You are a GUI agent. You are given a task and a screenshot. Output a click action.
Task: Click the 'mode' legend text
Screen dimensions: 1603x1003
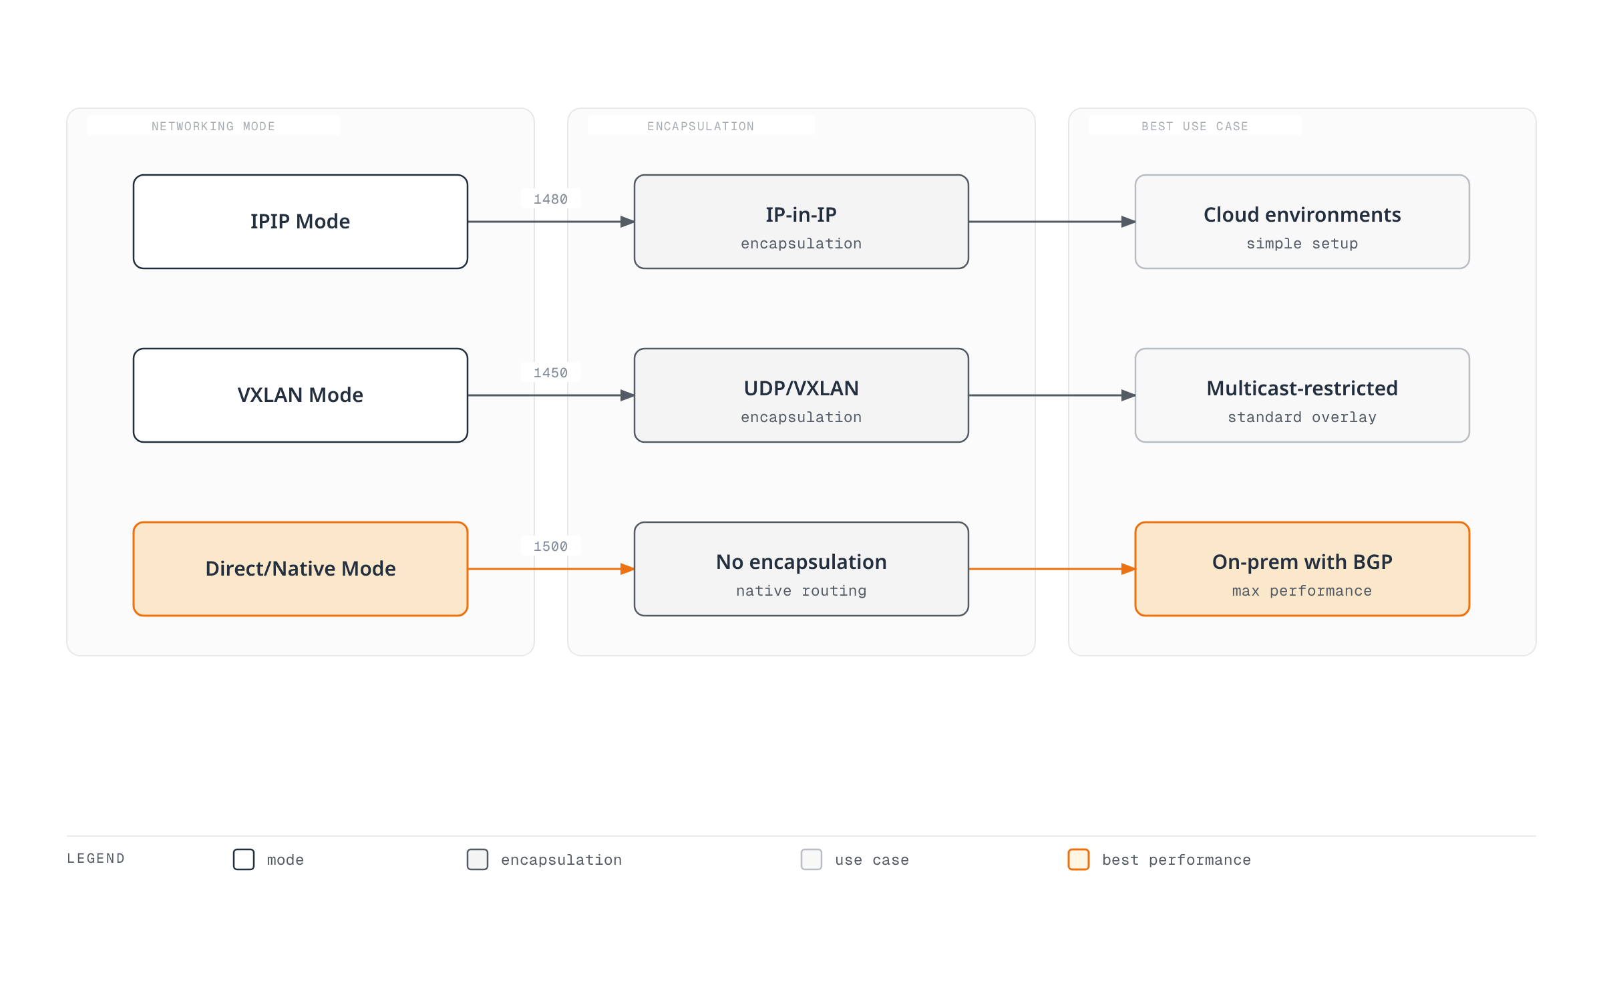pos(285,860)
